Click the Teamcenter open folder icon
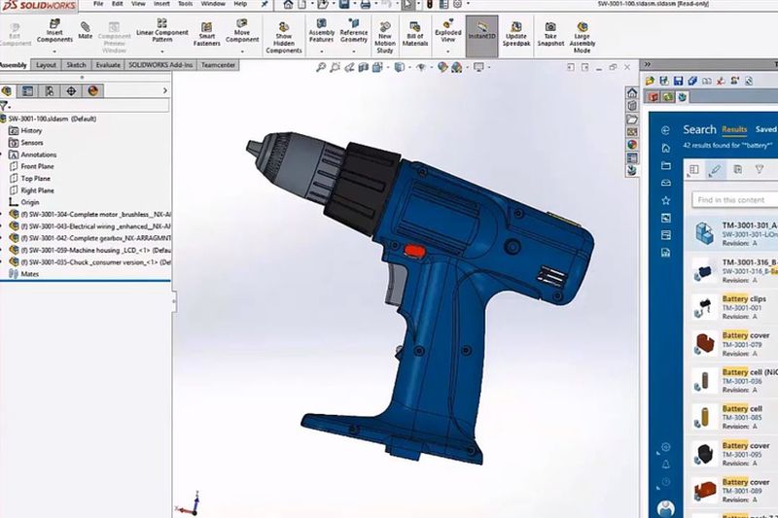 click(x=650, y=81)
